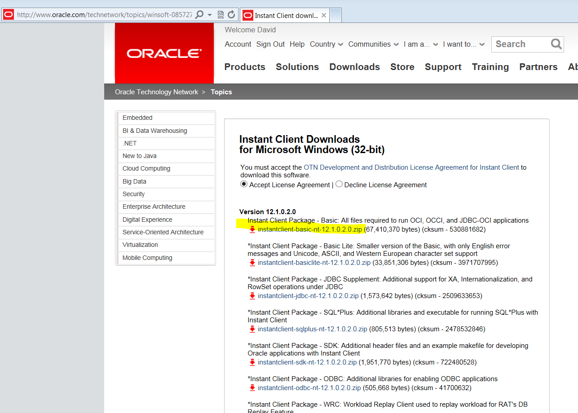The image size is (578, 413).
Task: Click the download icon for instantclient-odbc-nt package
Action: (252, 388)
